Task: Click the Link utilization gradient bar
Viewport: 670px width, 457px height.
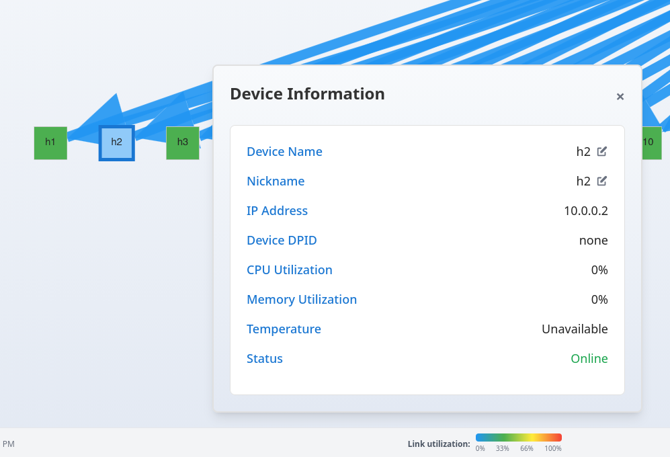Action: coord(518,437)
